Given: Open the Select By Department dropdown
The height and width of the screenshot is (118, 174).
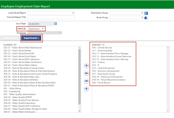Looking at the screenshot, I should pyautogui.click(x=36, y=29).
